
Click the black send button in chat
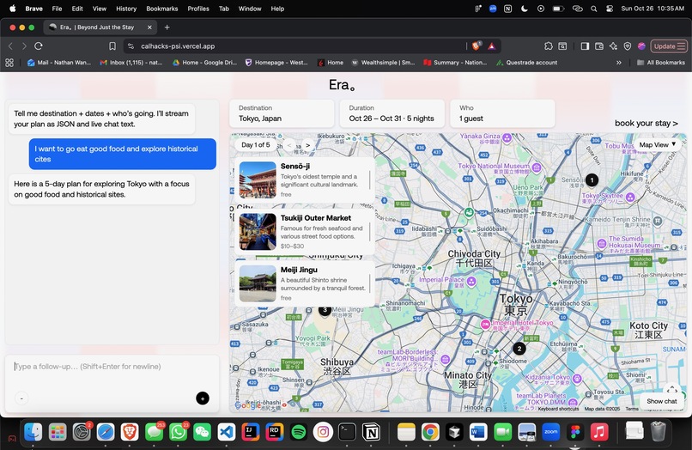pyautogui.click(x=203, y=398)
